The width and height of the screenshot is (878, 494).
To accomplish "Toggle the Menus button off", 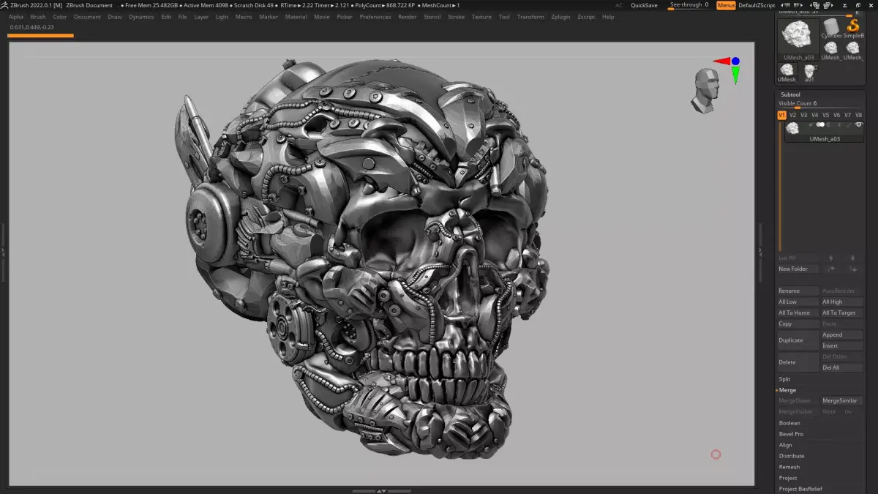I will click(726, 5).
